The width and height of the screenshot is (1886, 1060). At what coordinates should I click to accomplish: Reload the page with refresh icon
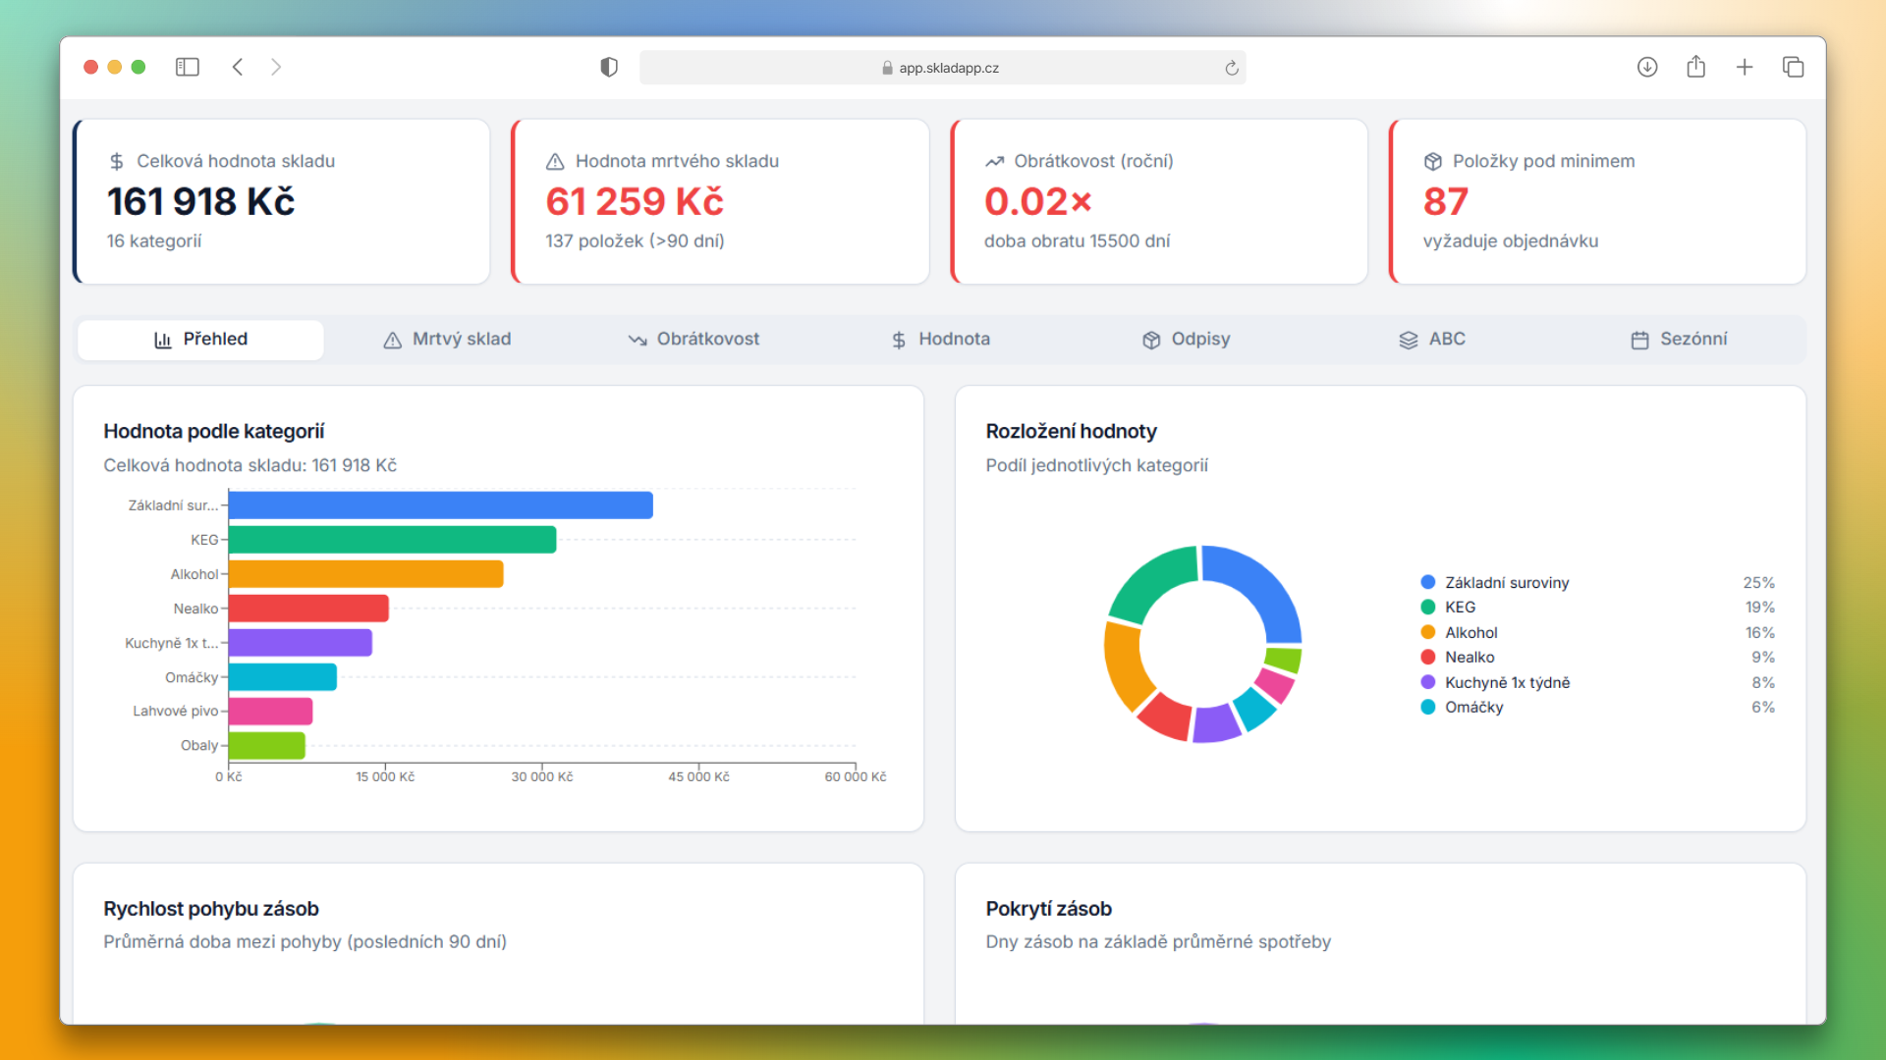[1231, 68]
